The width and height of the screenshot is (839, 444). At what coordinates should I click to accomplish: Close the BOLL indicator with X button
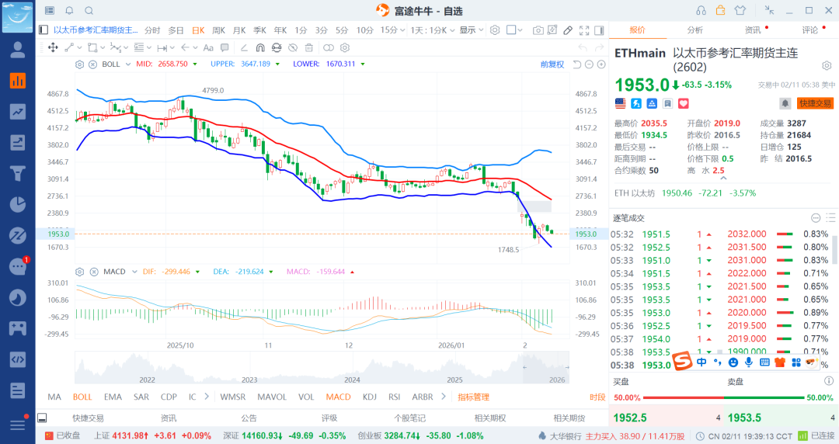[93, 64]
